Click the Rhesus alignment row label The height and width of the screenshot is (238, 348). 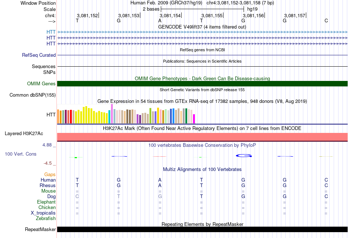tap(48, 185)
